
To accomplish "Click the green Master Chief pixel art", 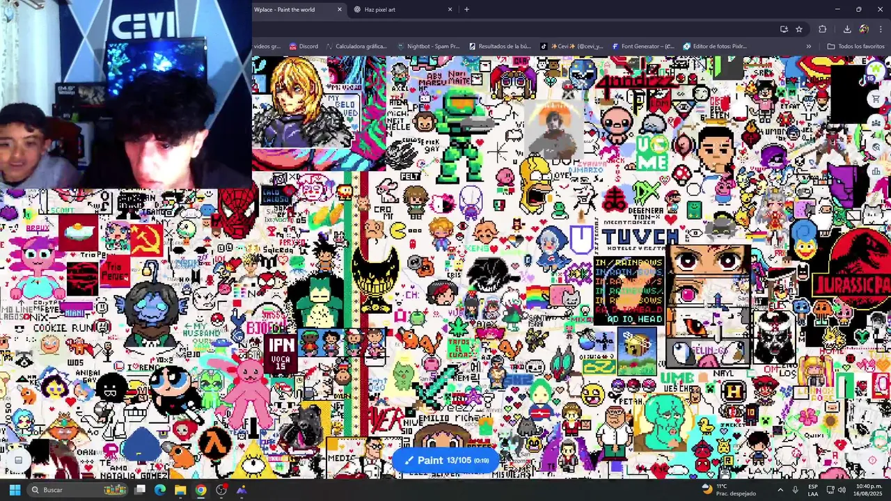I will coord(463,136).
